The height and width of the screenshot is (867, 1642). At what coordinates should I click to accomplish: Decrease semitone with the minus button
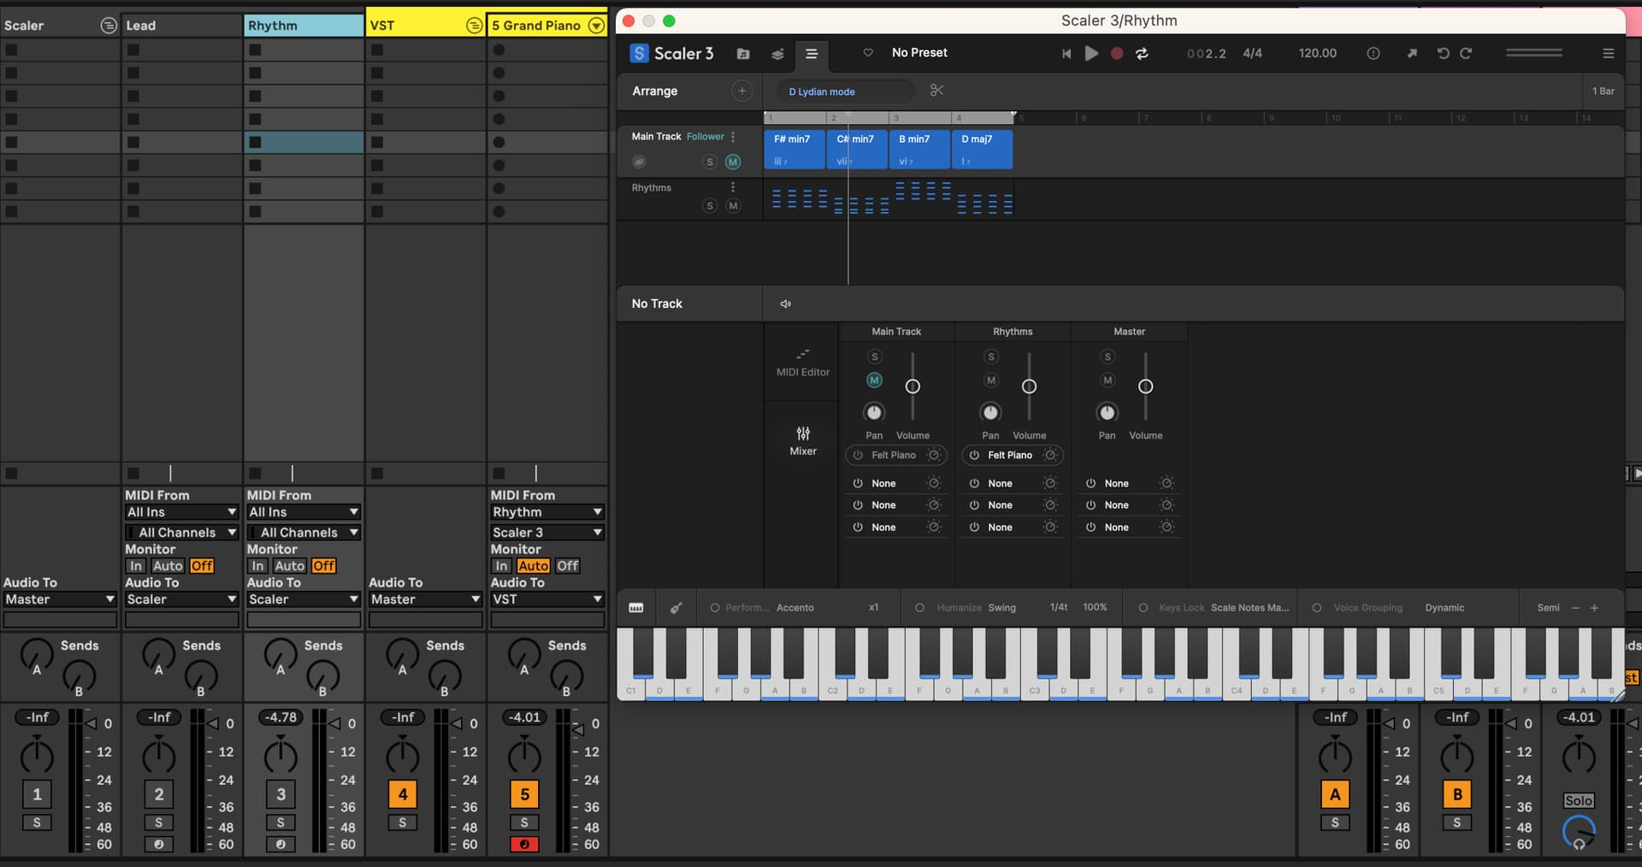point(1575,608)
